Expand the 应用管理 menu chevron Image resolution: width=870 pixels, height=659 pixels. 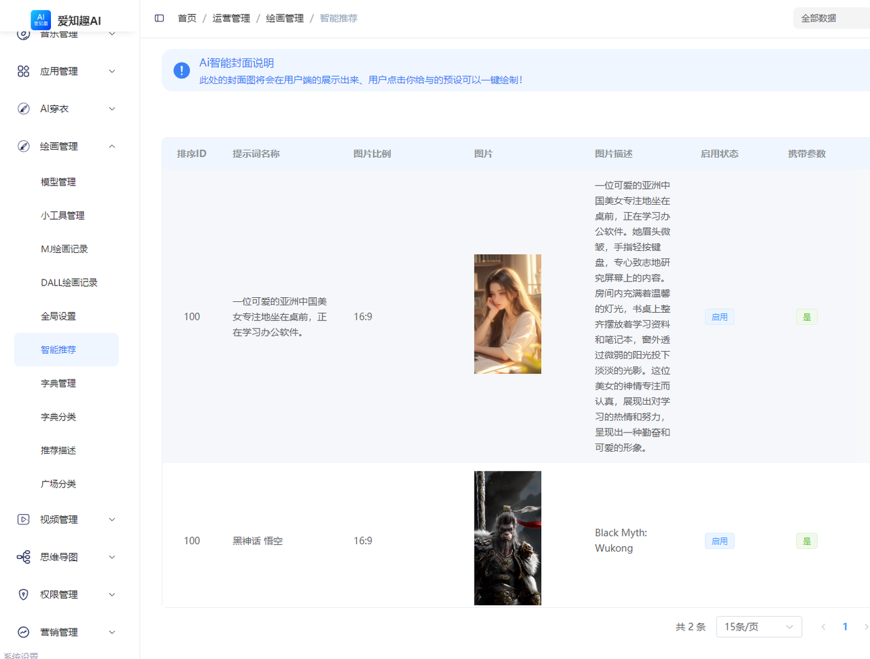(x=112, y=71)
